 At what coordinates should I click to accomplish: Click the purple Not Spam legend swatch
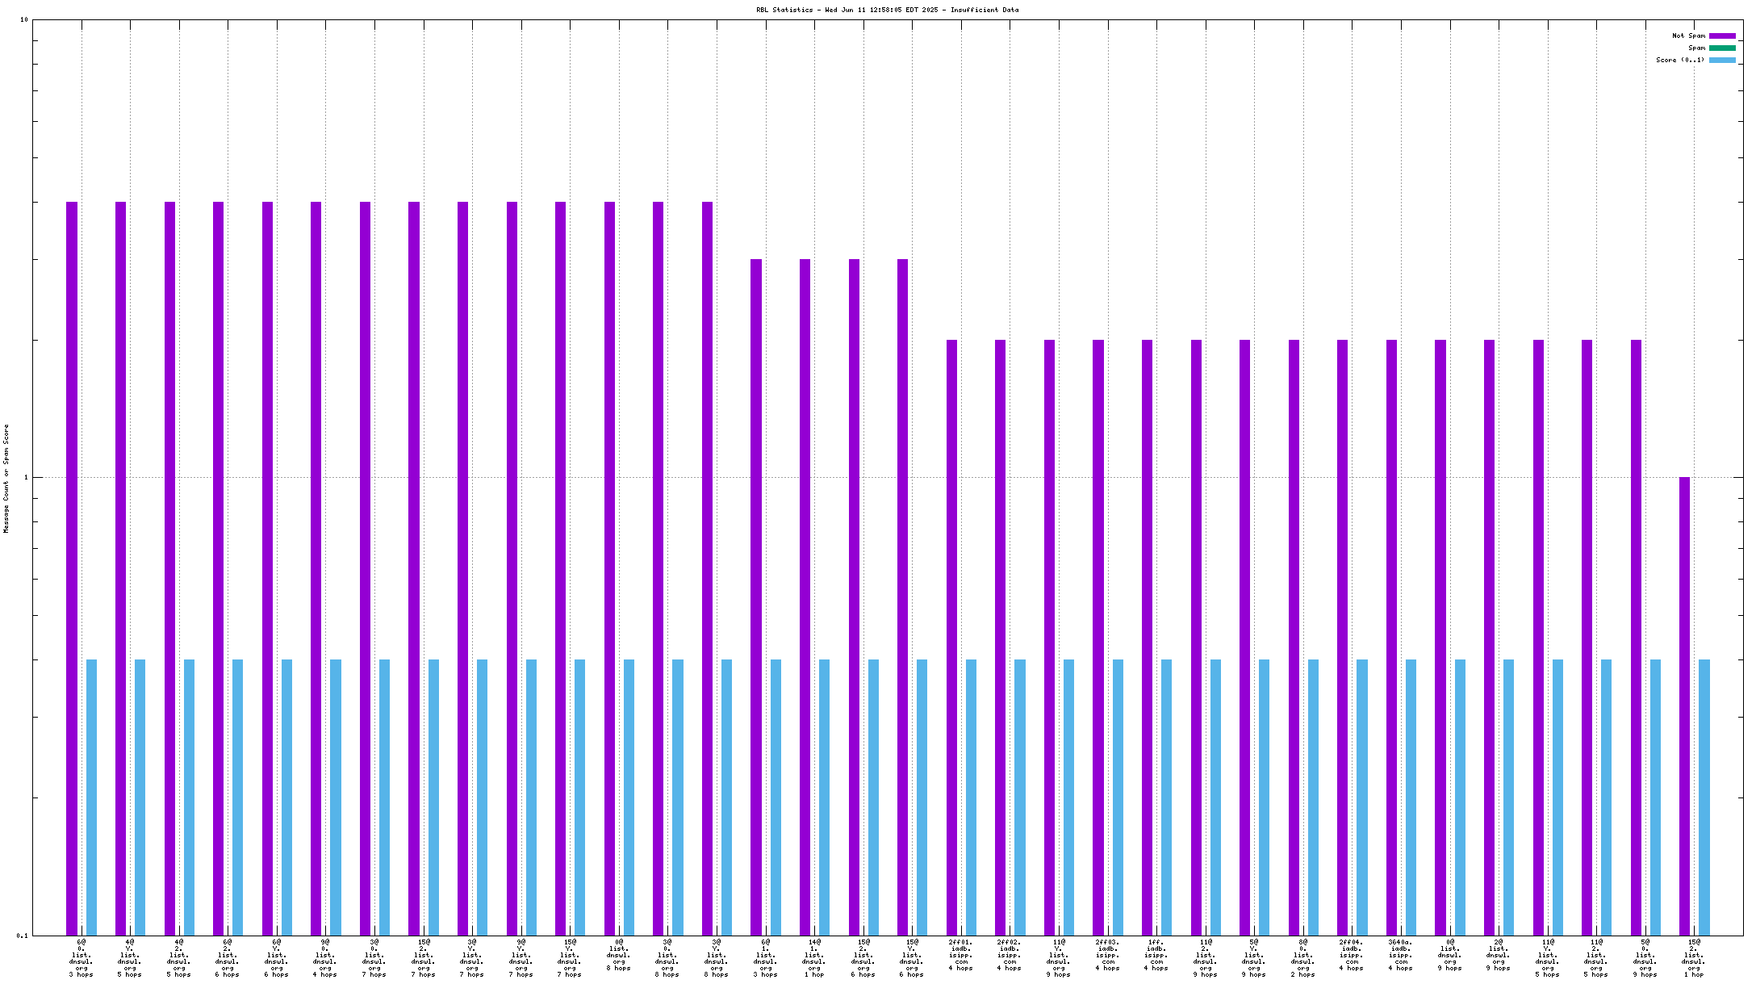1722,36
